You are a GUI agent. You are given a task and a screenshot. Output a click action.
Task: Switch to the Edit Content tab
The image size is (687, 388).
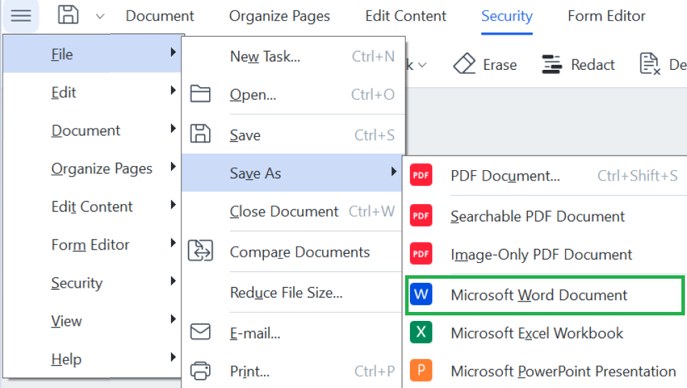pos(406,16)
